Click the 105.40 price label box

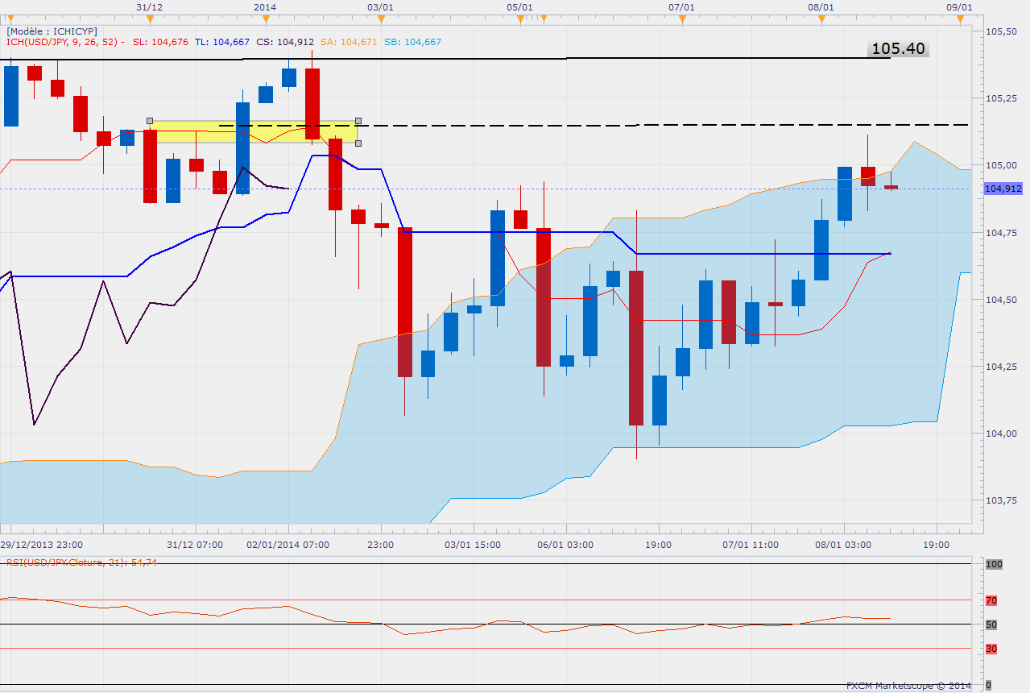898,49
